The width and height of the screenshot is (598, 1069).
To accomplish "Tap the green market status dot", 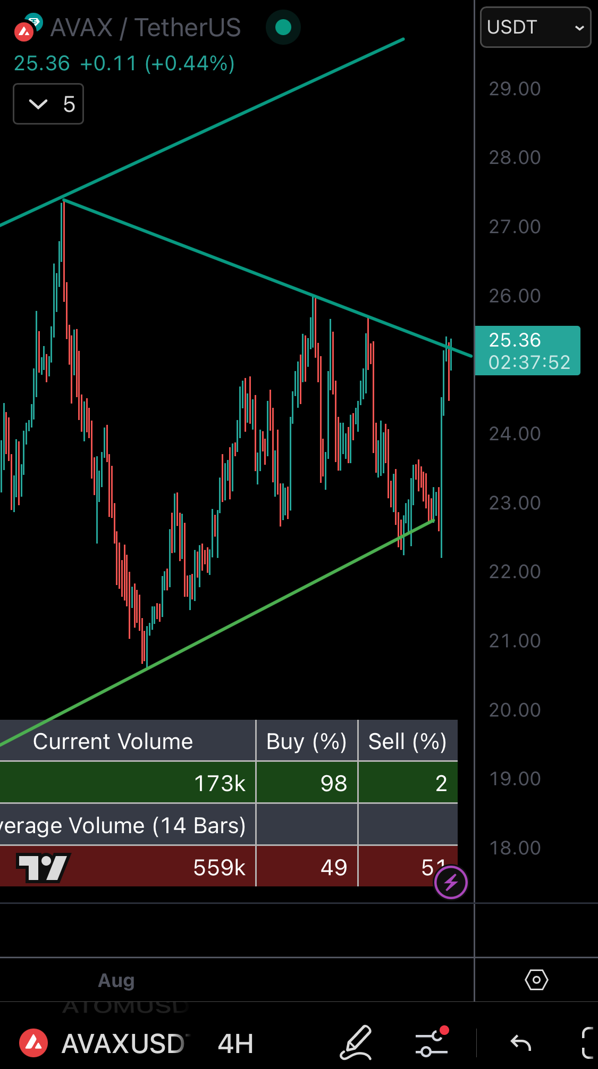I will 283,27.
